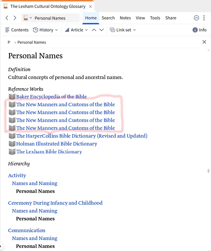Select The Lexham Cultural Ontology Glossary tab
Image resolution: width=211 pixels, height=251 pixels.
[47, 7]
